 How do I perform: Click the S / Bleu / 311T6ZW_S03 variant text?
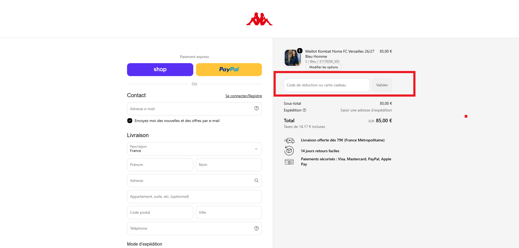[x=322, y=62]
